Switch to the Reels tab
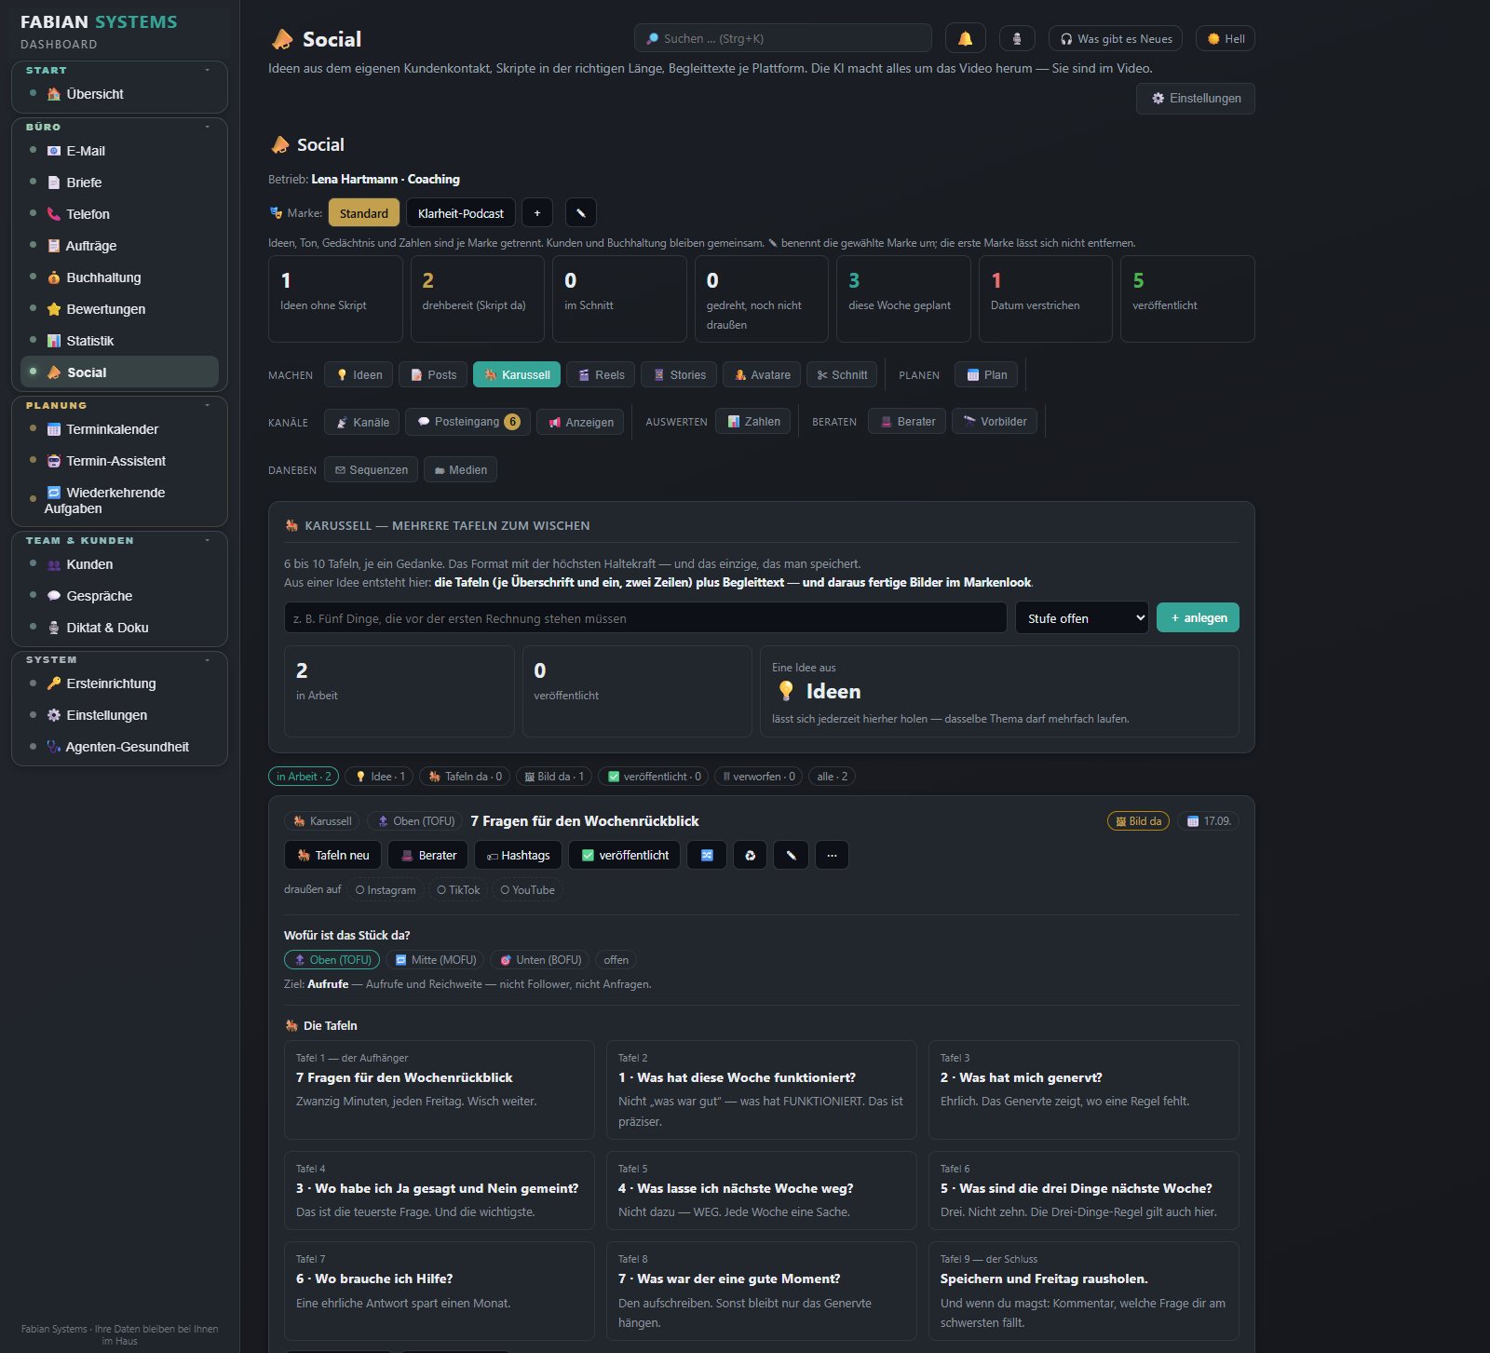1490x1353 pixels. pos(601,374)
